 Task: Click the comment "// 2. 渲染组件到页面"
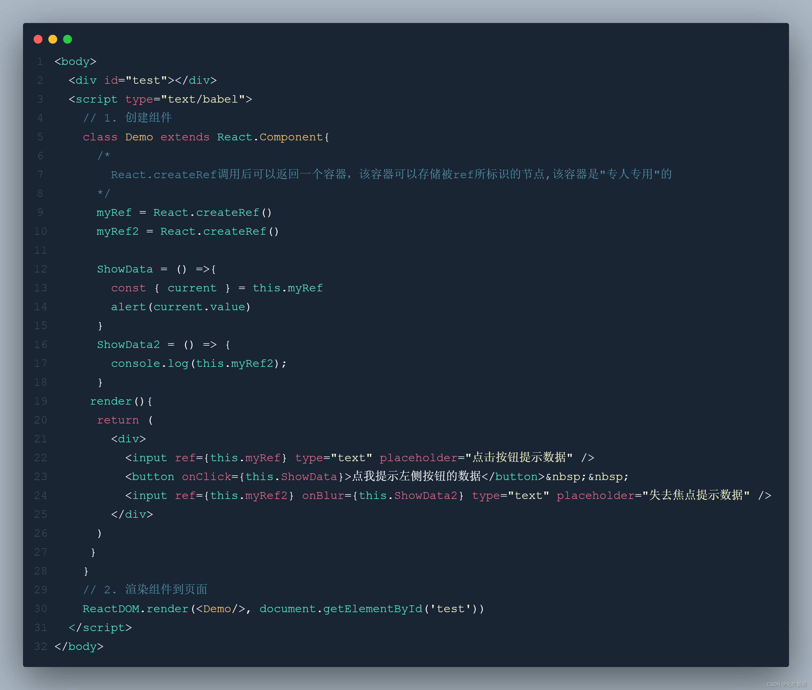[x=145, y=589]
